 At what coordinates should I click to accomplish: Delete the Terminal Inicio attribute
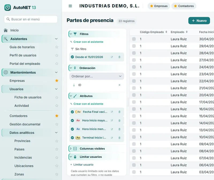(x=119, y=138)
